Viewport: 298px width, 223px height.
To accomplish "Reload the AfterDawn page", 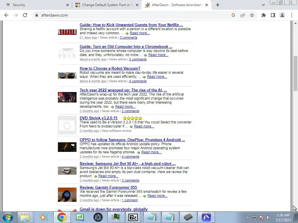I will point(25,15).
